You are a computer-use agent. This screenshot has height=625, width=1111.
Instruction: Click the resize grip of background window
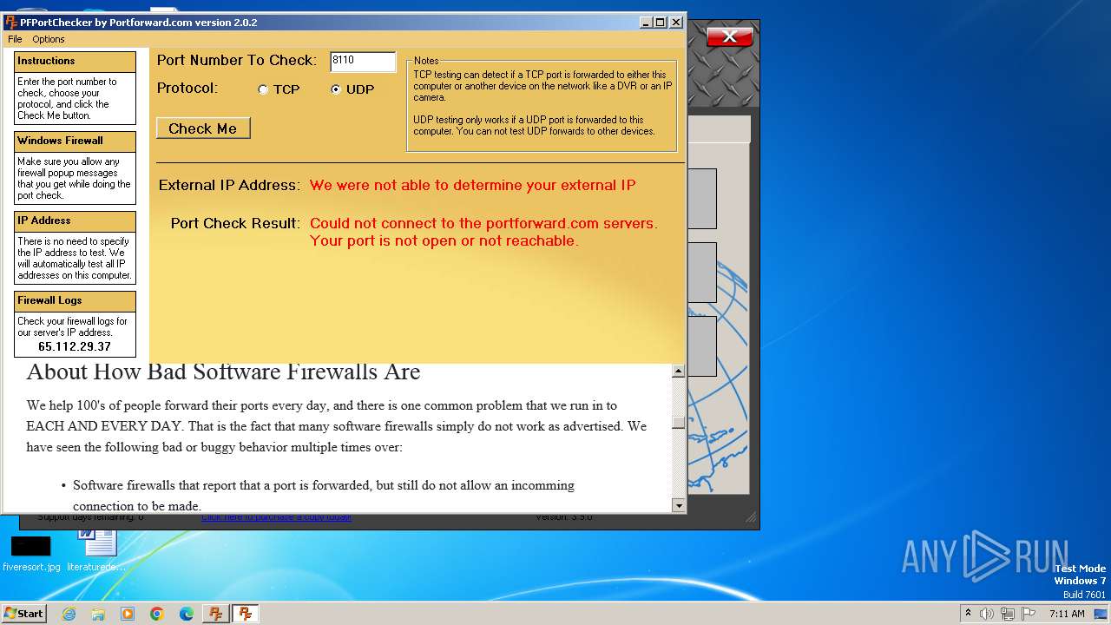point(752,517)
